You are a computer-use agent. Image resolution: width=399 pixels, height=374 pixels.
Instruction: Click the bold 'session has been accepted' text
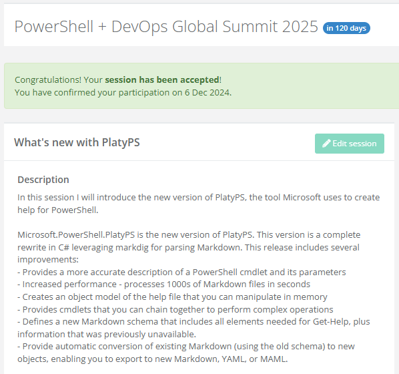tap(162, 79)
